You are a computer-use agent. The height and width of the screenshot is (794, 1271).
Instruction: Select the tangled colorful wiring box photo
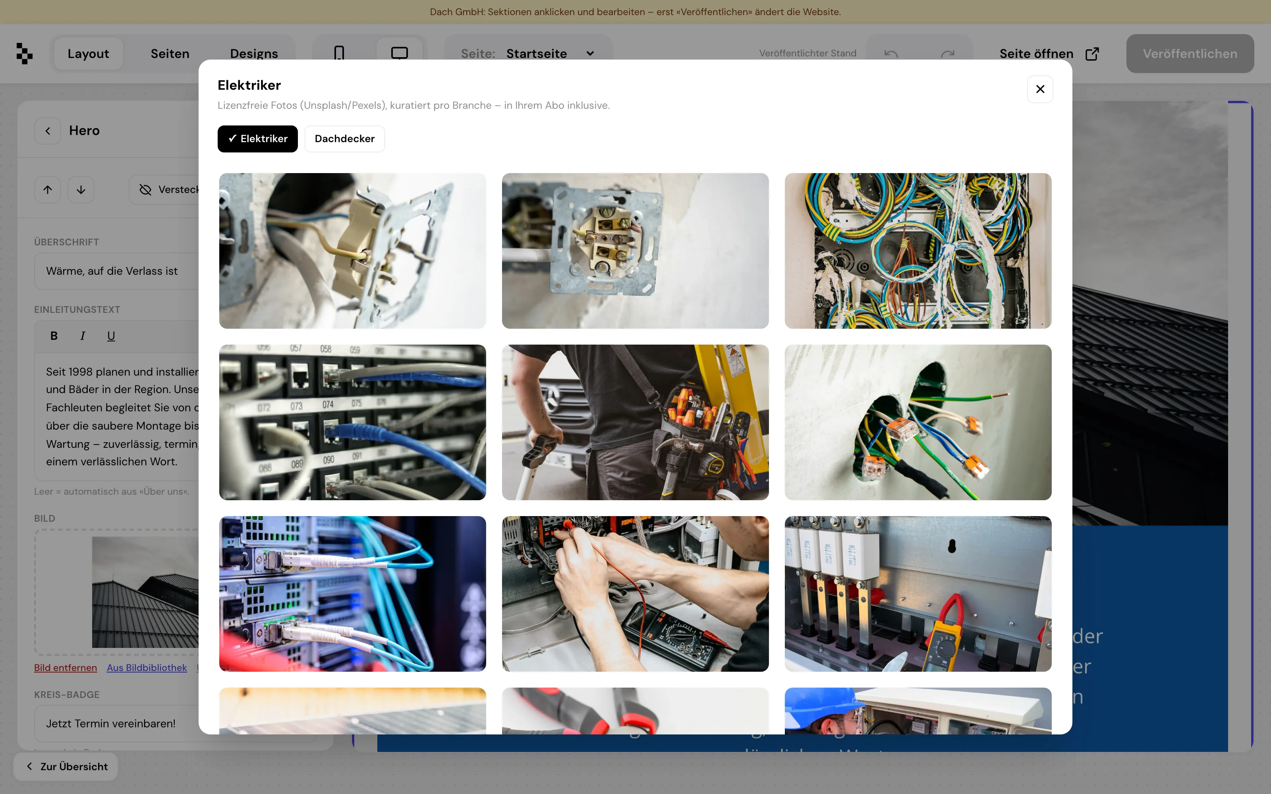pos(918,251)
